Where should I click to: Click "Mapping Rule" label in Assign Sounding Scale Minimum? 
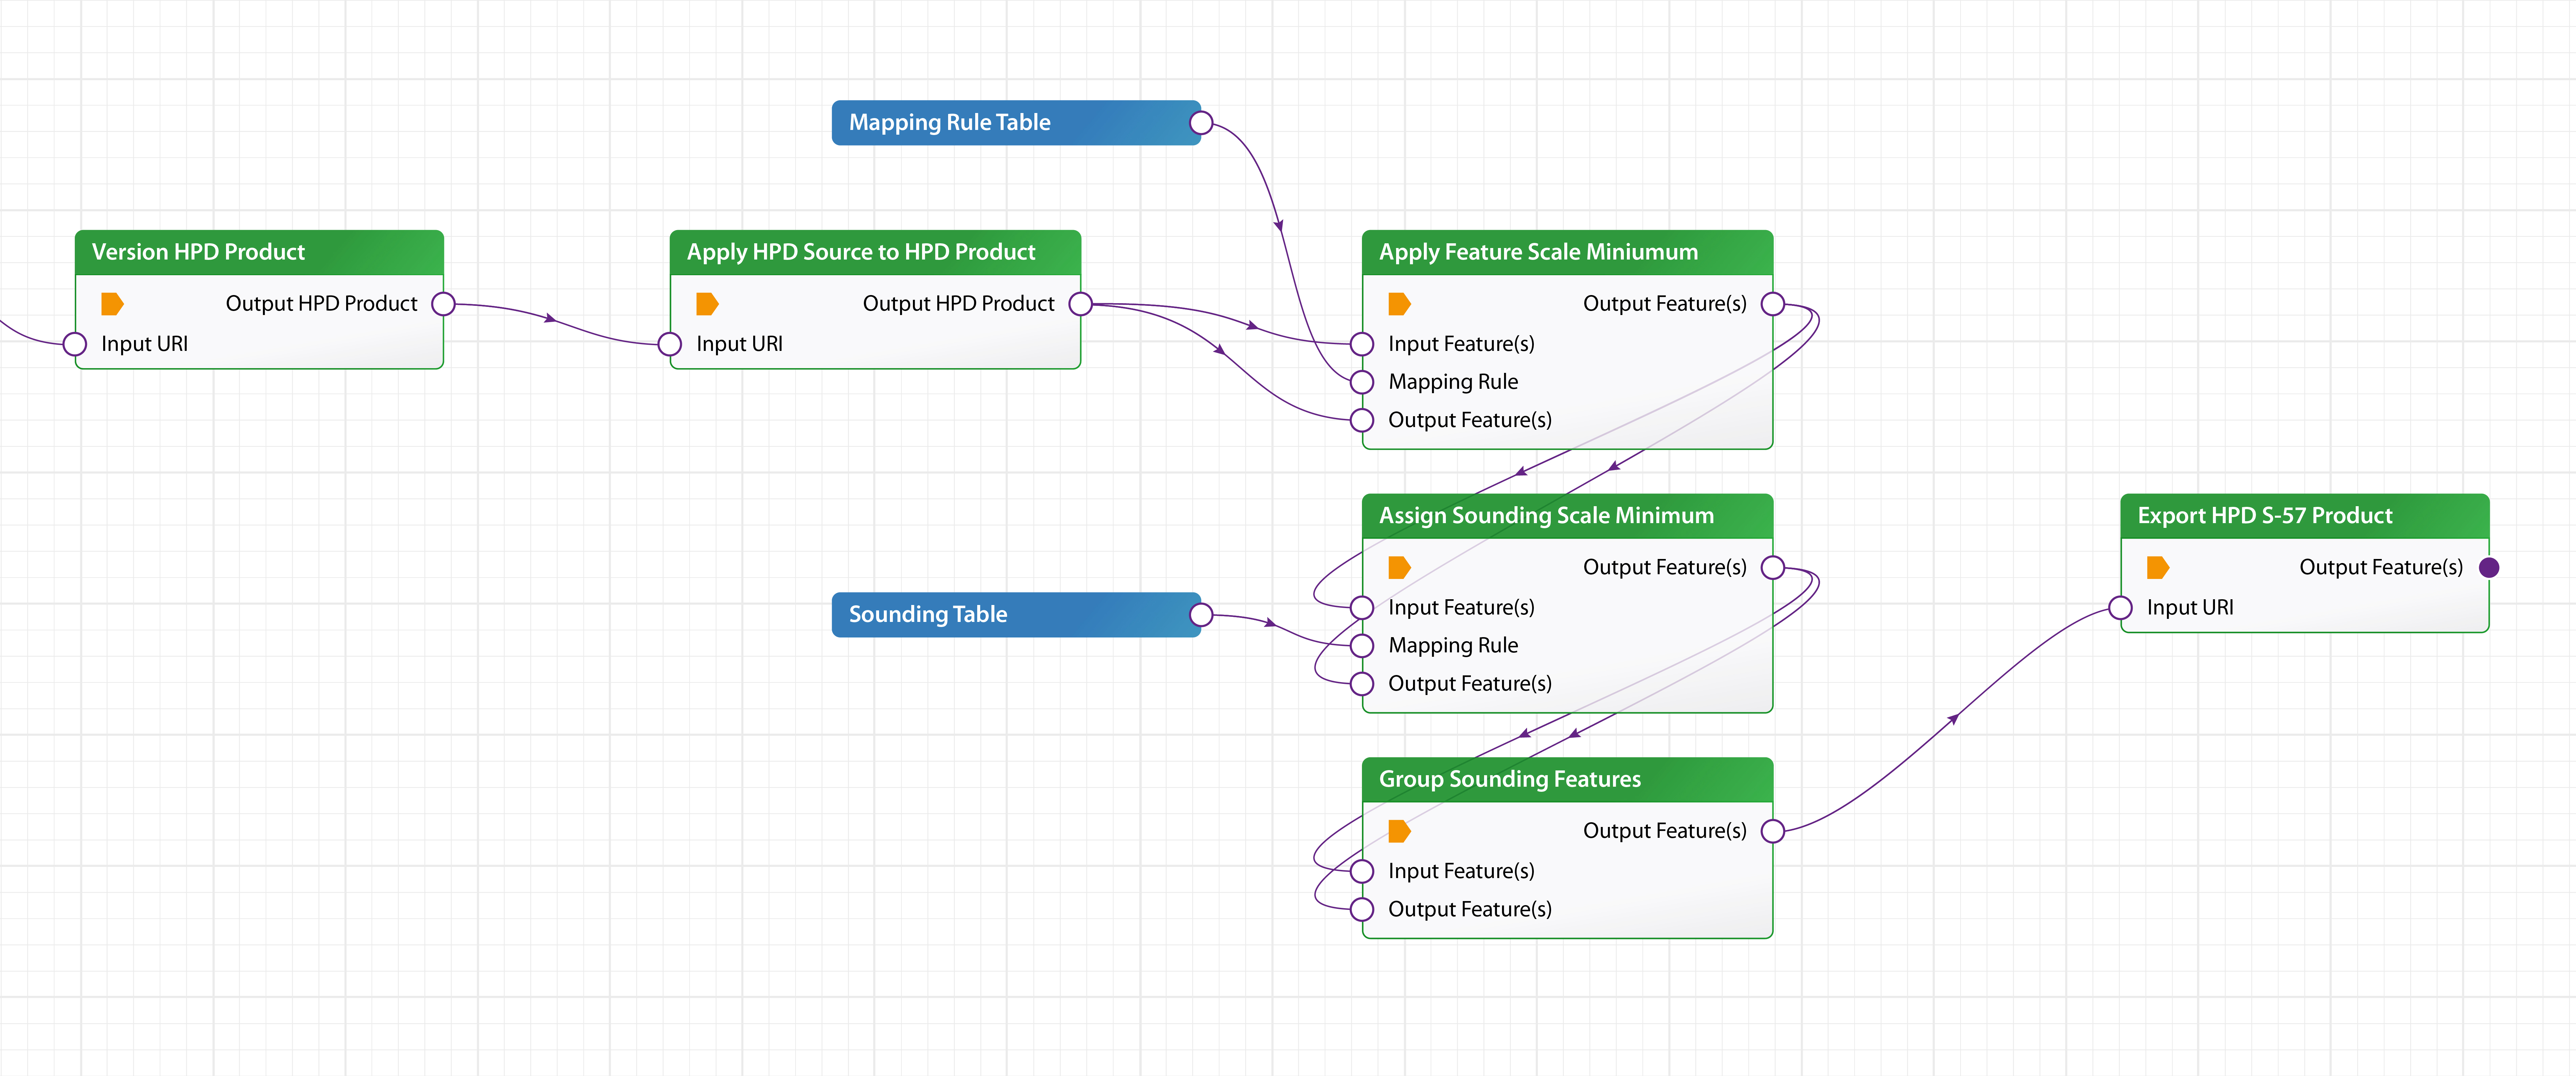pyautogui.click(x=1453, y=646)
